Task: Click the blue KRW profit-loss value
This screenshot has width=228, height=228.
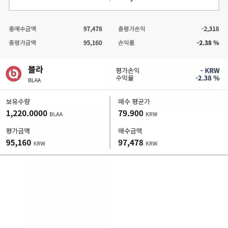Action: pyautogui.click(x=210, y=71)
